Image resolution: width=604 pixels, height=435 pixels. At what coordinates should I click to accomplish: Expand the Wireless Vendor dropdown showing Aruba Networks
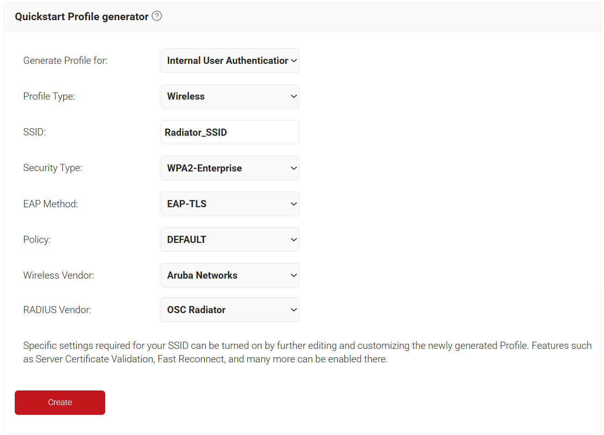pyautogui.click(x=230, y=275)
